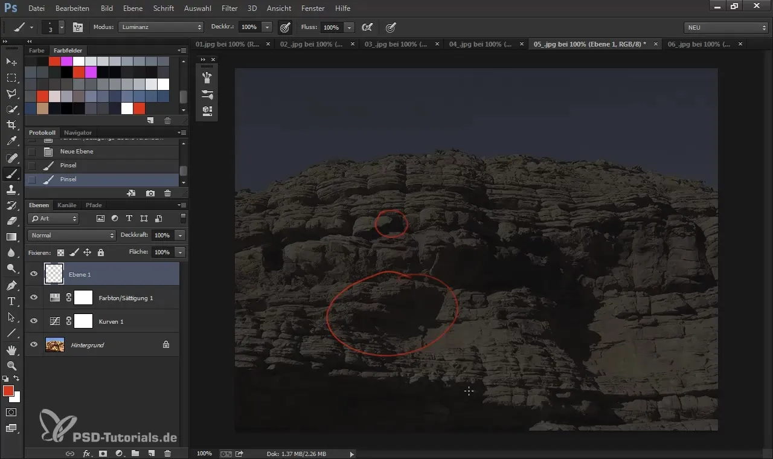773x459 pixels.
Task: Switch to the Farbe tab
Action: pos(37,50)
